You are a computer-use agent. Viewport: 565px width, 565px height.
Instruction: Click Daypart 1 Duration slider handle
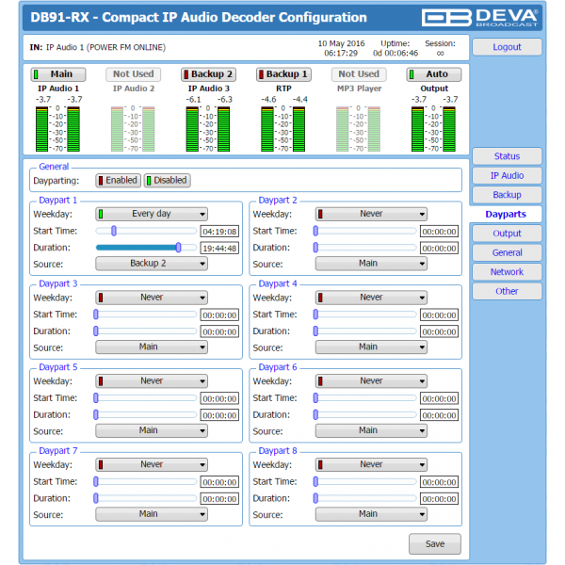tap(178, 248)
